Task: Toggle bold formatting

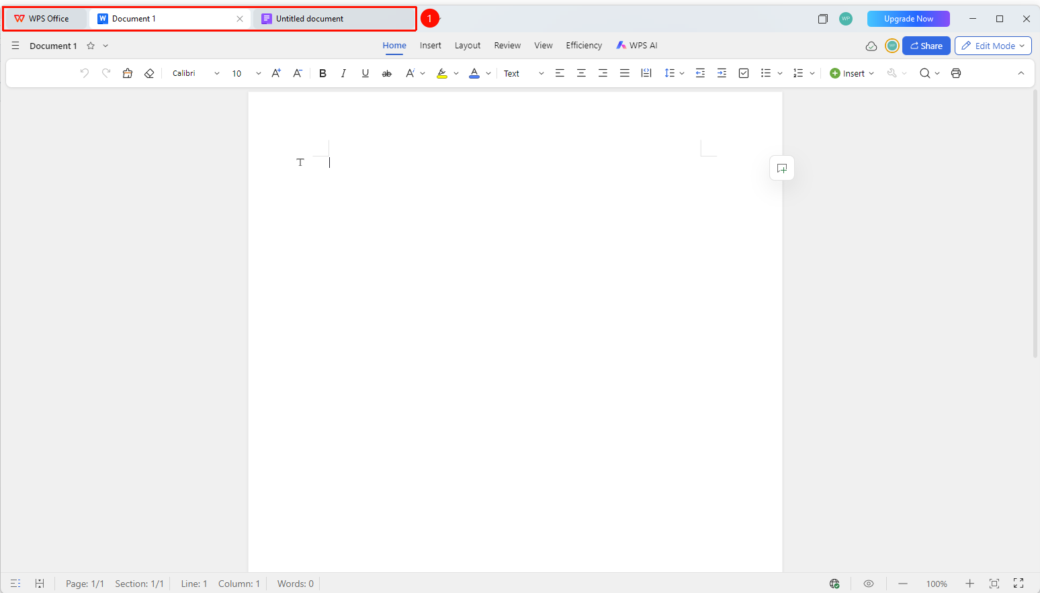Action: coord(322,73)
